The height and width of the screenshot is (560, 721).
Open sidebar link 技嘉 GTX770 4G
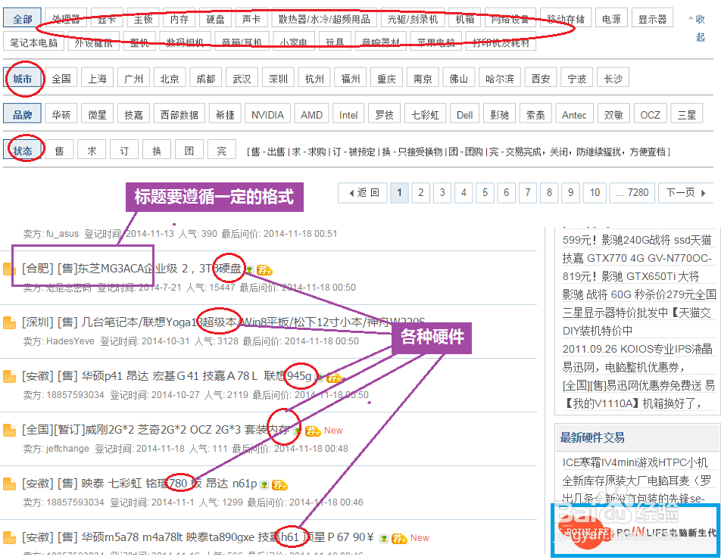pos(637,258)
